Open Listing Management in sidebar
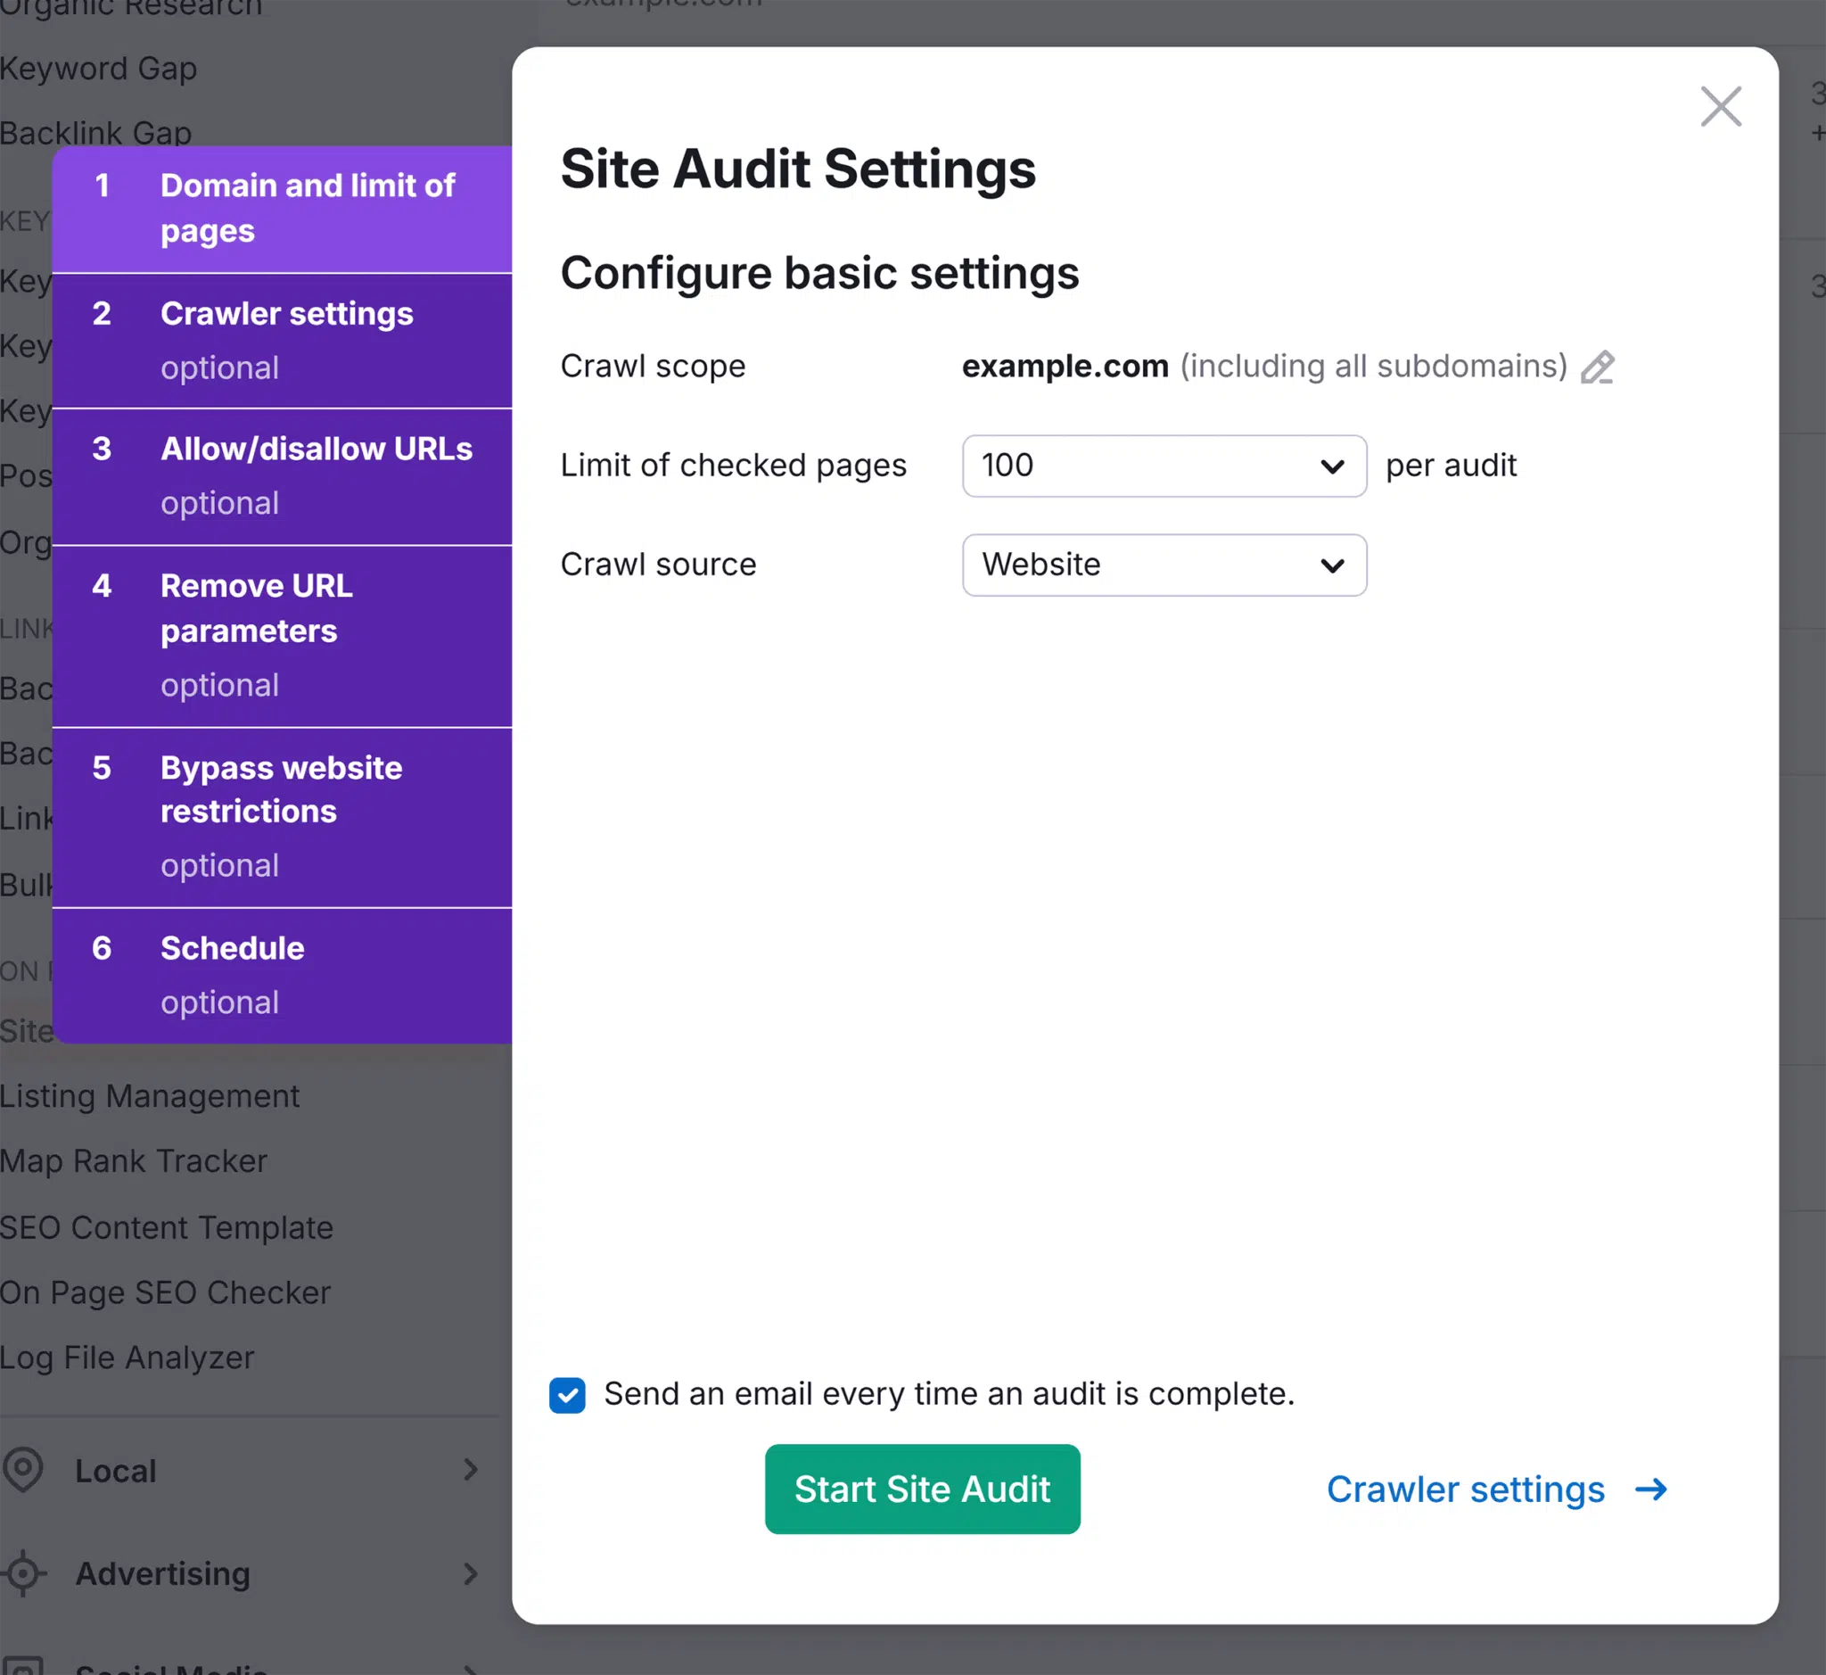Viewport: 1826px width, 1675px height. coord(150,1097)
